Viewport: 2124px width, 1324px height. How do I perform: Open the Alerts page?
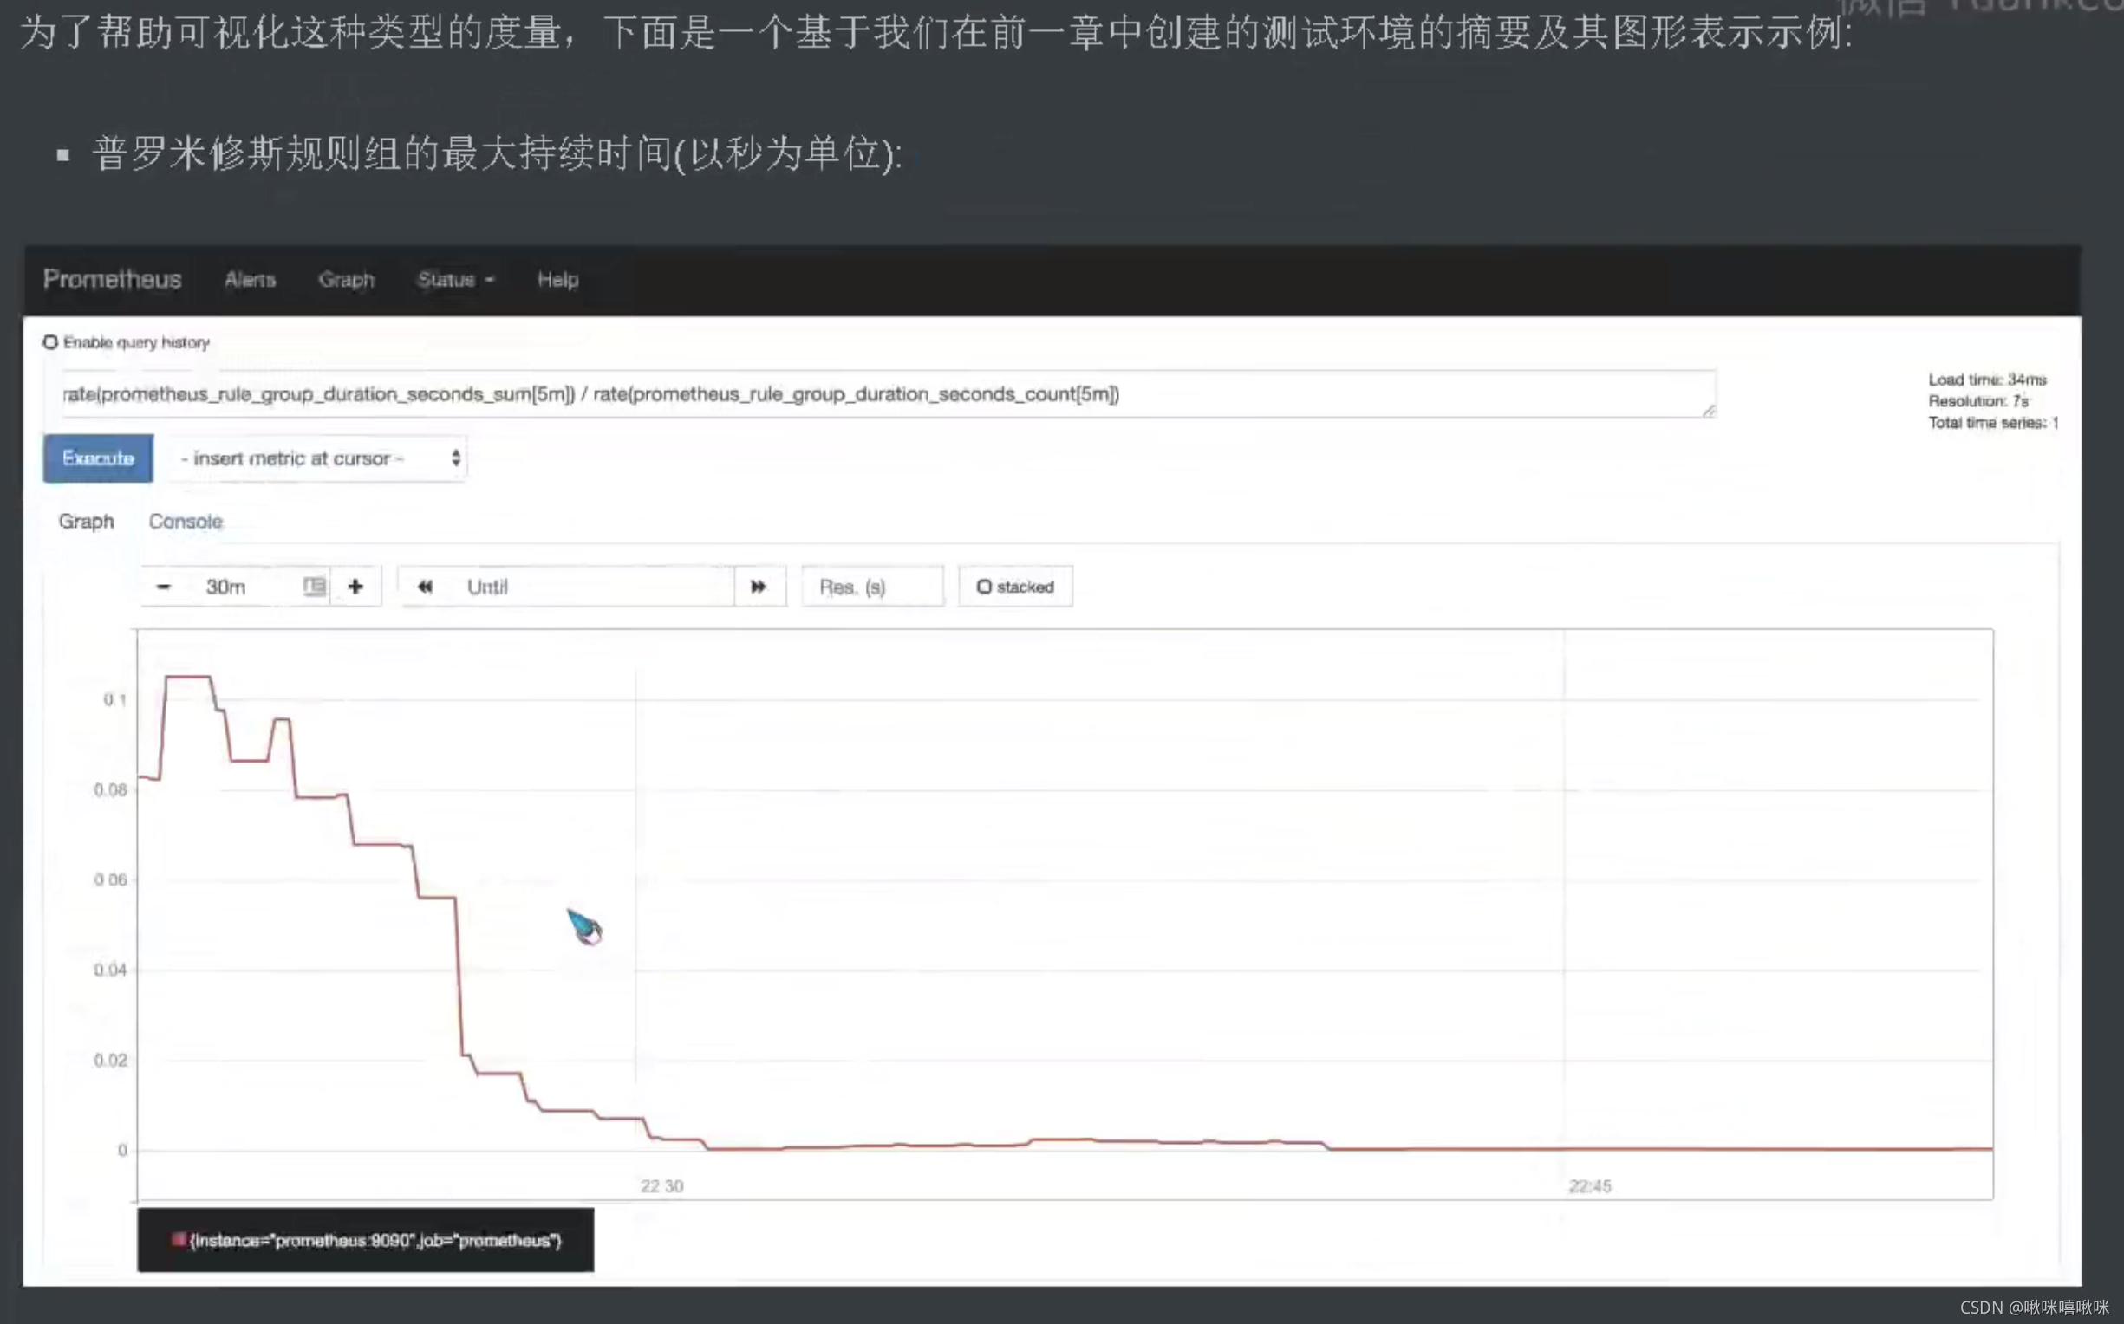[250, 279]
